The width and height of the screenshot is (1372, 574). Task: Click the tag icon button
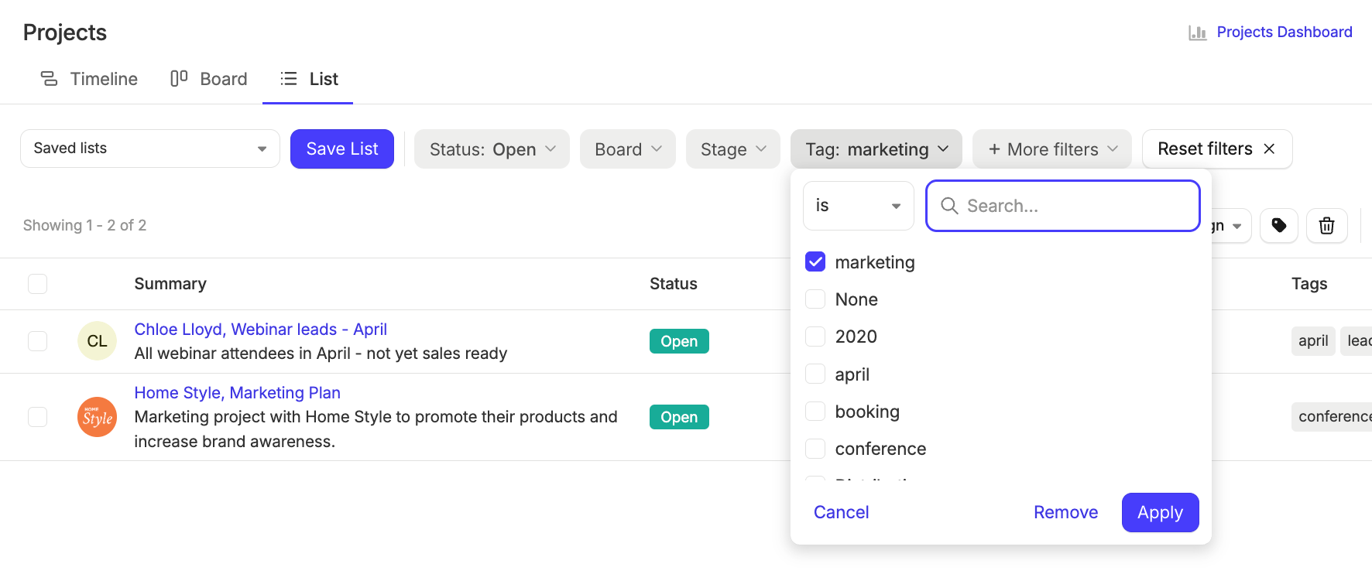coord(1279,226)
